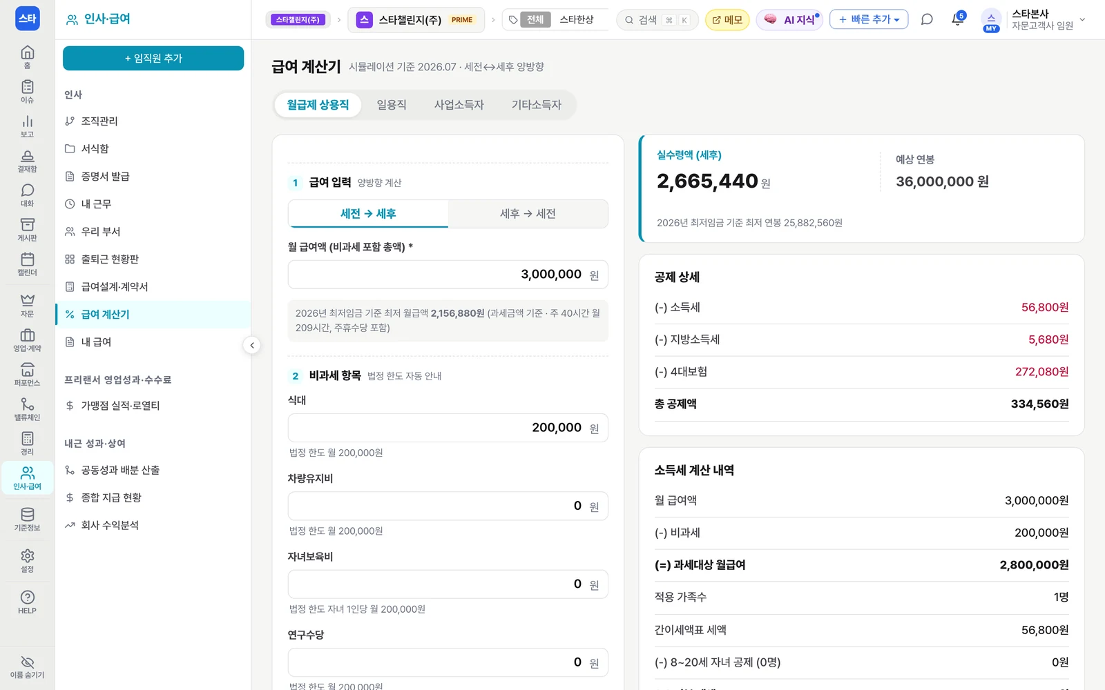Open the 영업·계약 briefcase icon
This screenshot has height=690, width=1105.
point(27,339)
